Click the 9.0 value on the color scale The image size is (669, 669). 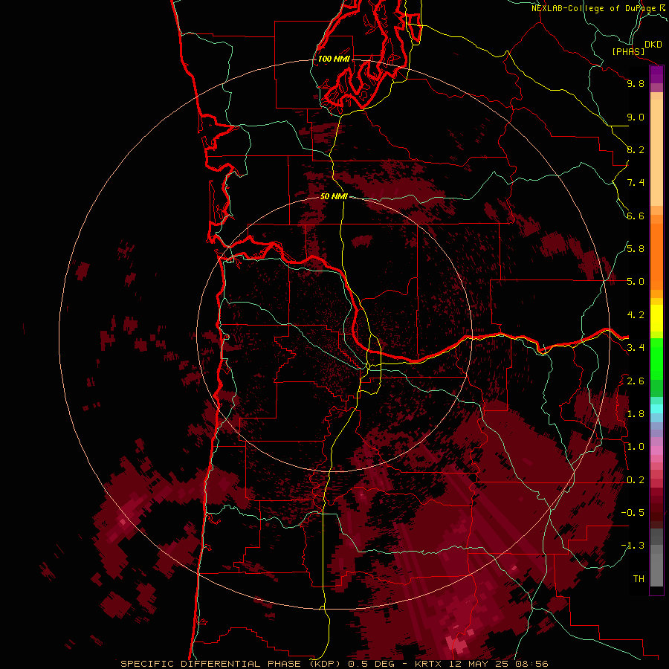coord(636,117)
